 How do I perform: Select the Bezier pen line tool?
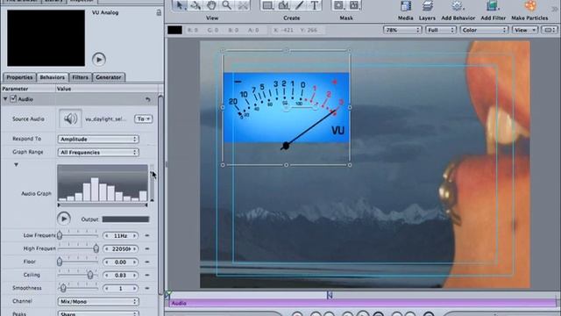pyautogui.click(x=299, y=5)
